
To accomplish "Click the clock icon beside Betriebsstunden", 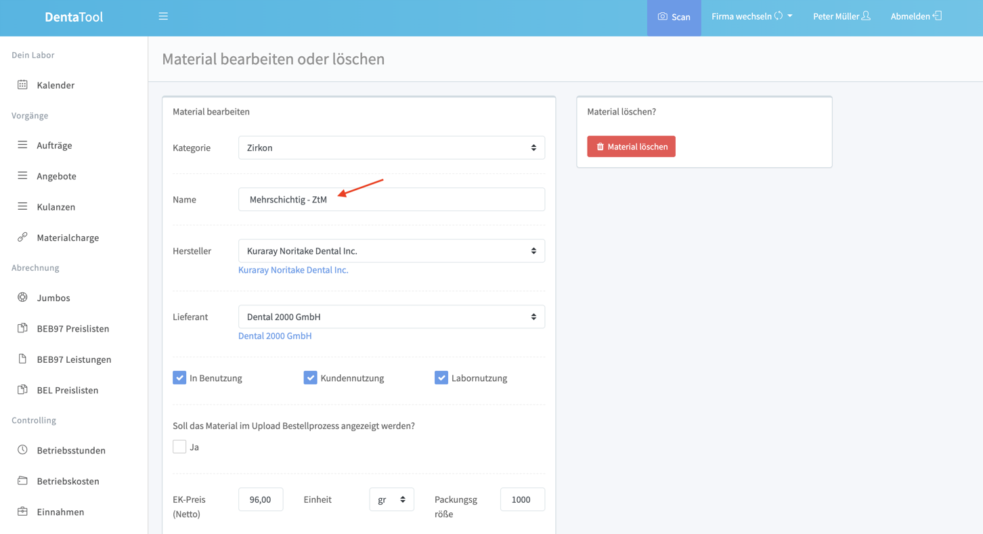I will 22,450.
